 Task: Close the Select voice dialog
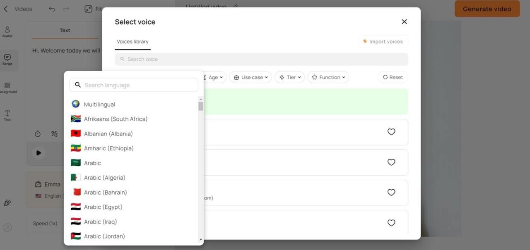[404, 21]
